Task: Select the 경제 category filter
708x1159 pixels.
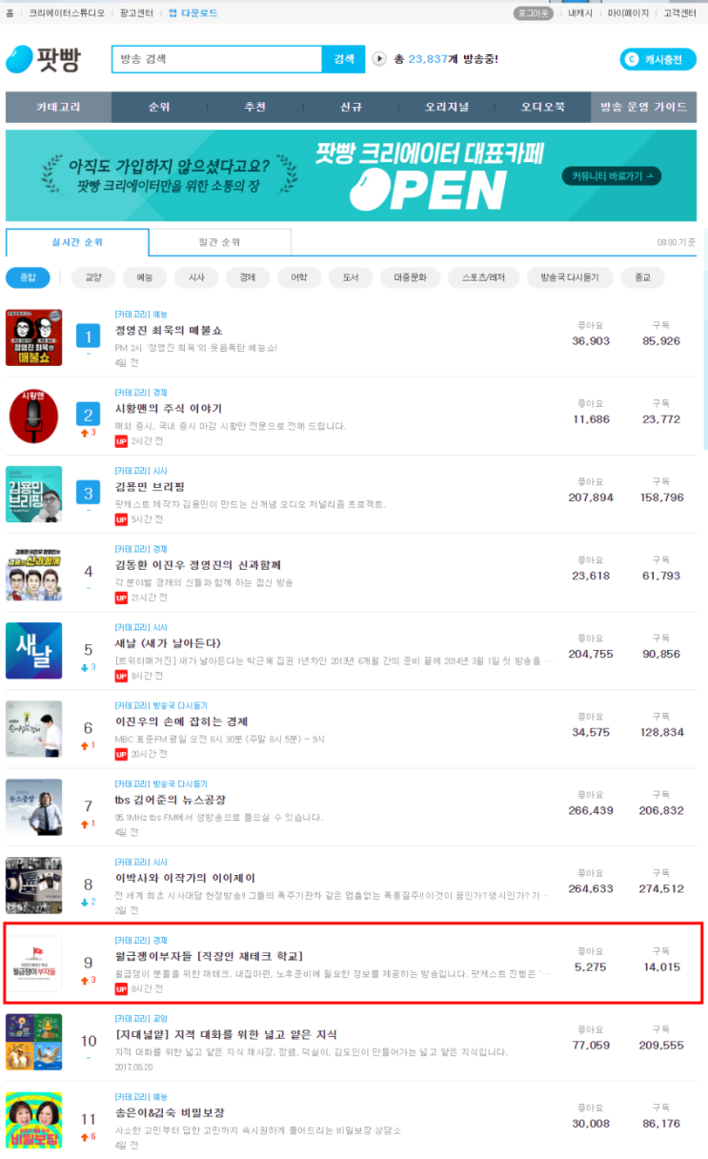Action: (248, 277)
